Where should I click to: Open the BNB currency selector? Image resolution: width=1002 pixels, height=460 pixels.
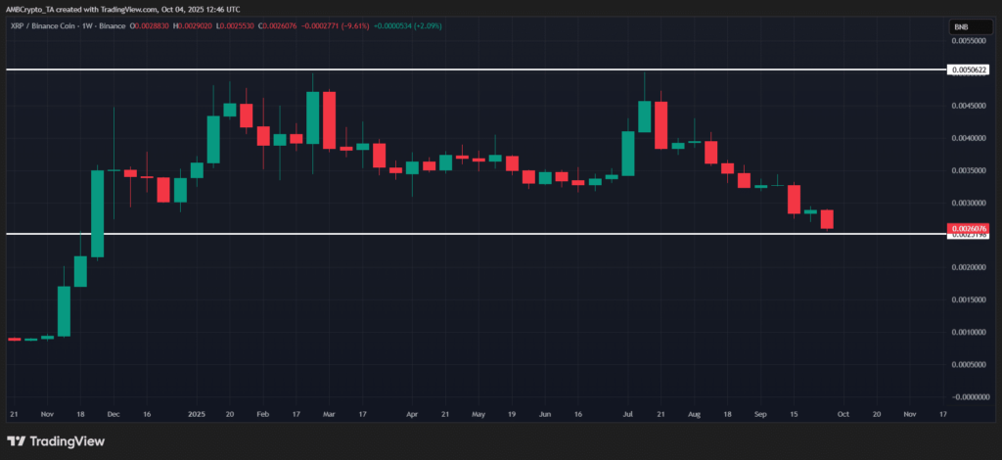coord(962,28)
